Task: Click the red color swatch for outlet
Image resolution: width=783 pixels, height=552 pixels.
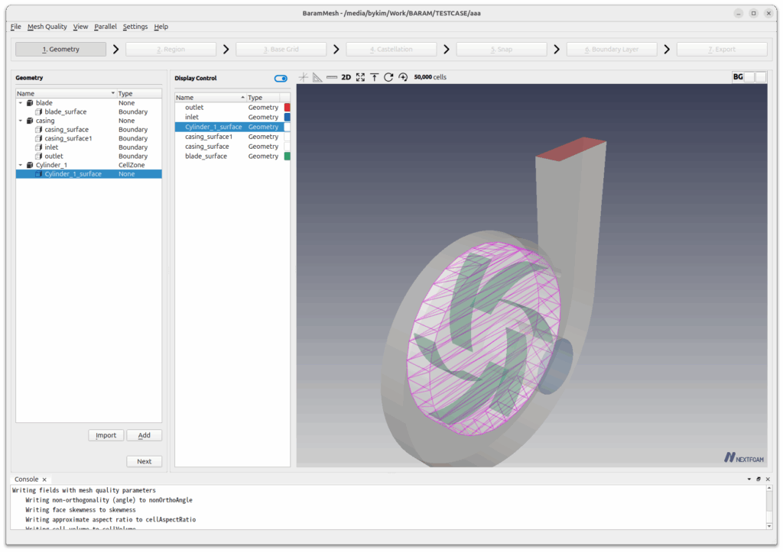Action: pos(288,108)
